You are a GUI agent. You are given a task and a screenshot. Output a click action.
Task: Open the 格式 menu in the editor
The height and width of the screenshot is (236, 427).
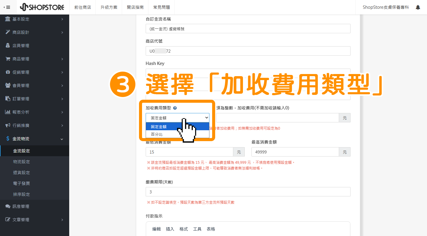(x=183, y=229)
